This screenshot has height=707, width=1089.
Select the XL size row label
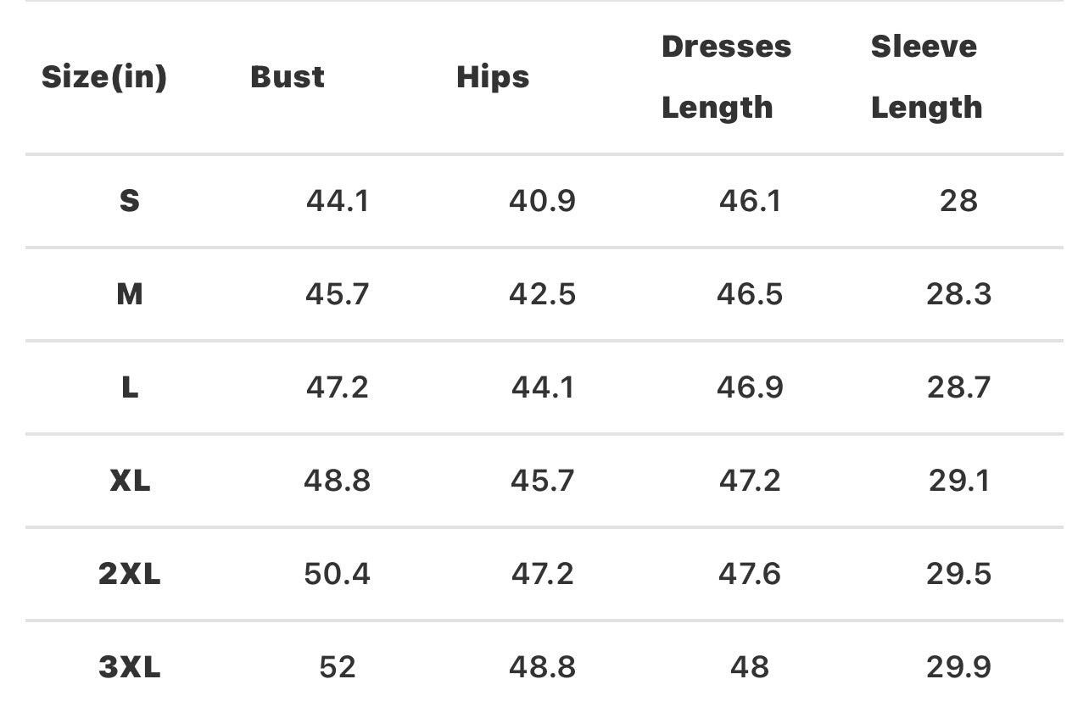[129, 481]
